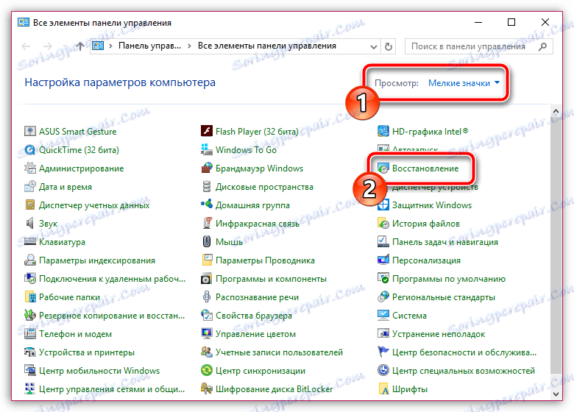The width and height of the screenshot is (574, 412).
Task: Open the Клавиатура keyboard icon
Action: pyautogui.click(x=29, y=241)
